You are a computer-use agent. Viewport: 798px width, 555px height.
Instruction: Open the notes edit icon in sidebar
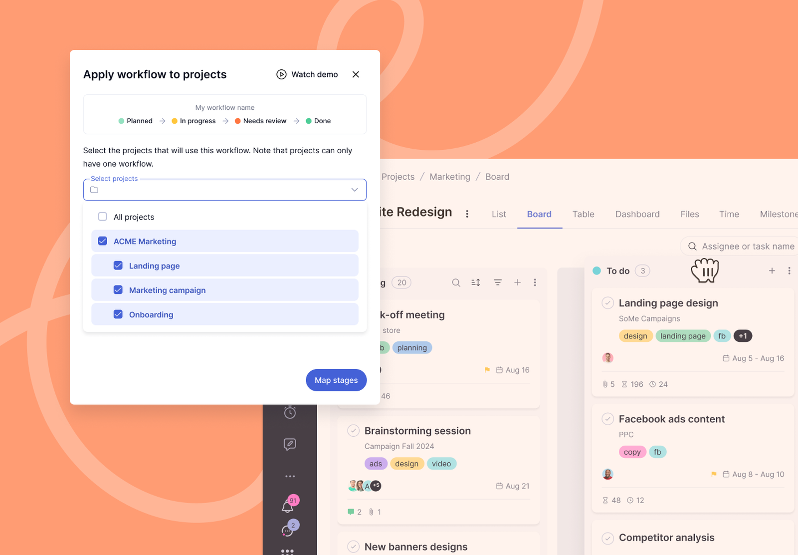[x=290, y=444]
